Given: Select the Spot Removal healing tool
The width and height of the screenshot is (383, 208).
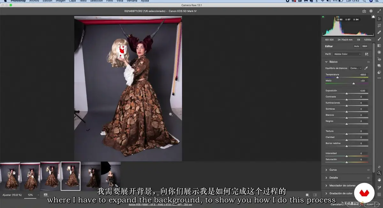Looking at the screenshot, I should [379, 32].
